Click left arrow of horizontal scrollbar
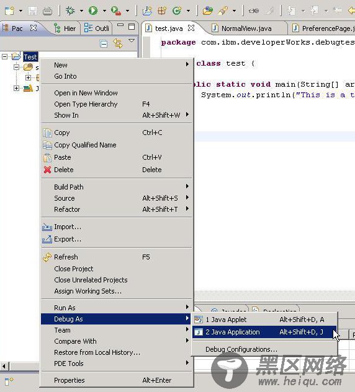The height and width of the screenshot is (392, 355). click(x=4, y=367)
